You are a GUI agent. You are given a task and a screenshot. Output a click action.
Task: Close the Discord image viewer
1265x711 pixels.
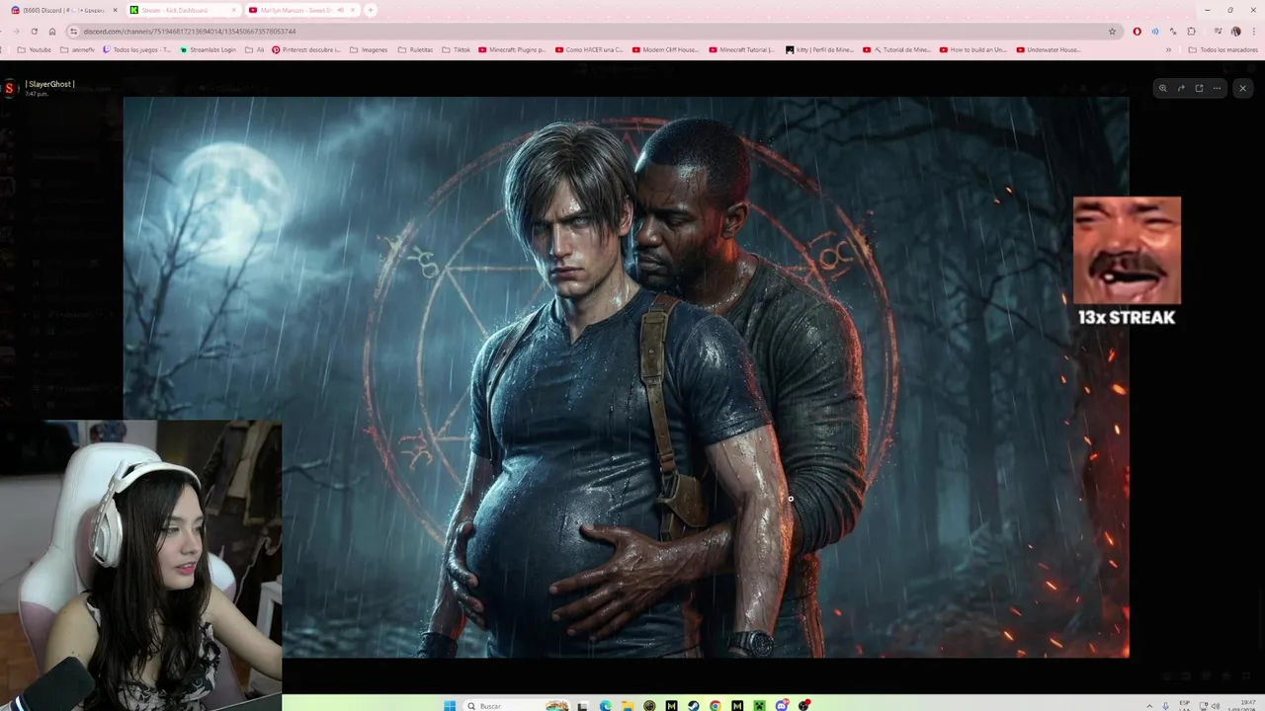point(1243,88)
